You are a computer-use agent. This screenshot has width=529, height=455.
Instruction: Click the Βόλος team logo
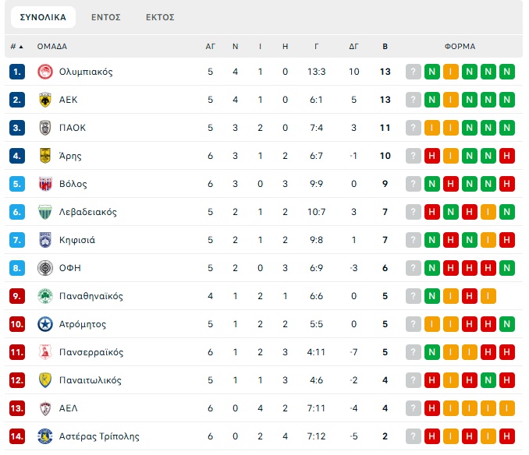[x=44, y=184]
